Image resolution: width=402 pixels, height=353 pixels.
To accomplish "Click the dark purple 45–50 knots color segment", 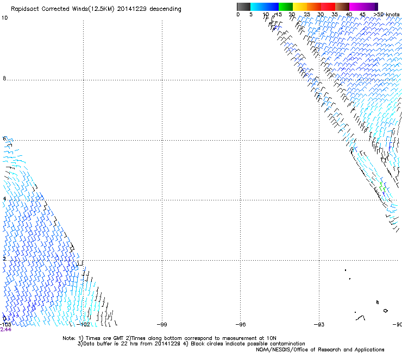I will pyautogui.click(x=370, y=7).
